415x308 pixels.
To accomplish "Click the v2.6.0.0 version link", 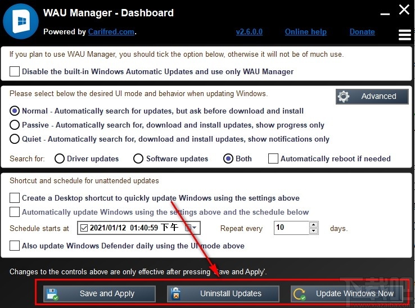I will (x=249, y=31).
